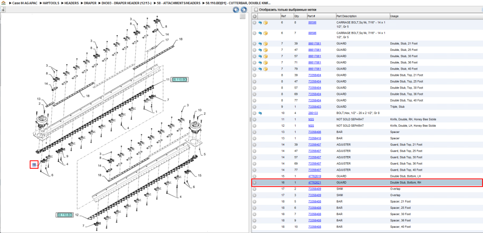
Task: Sort by Usage column header
Action: (436, 16)
